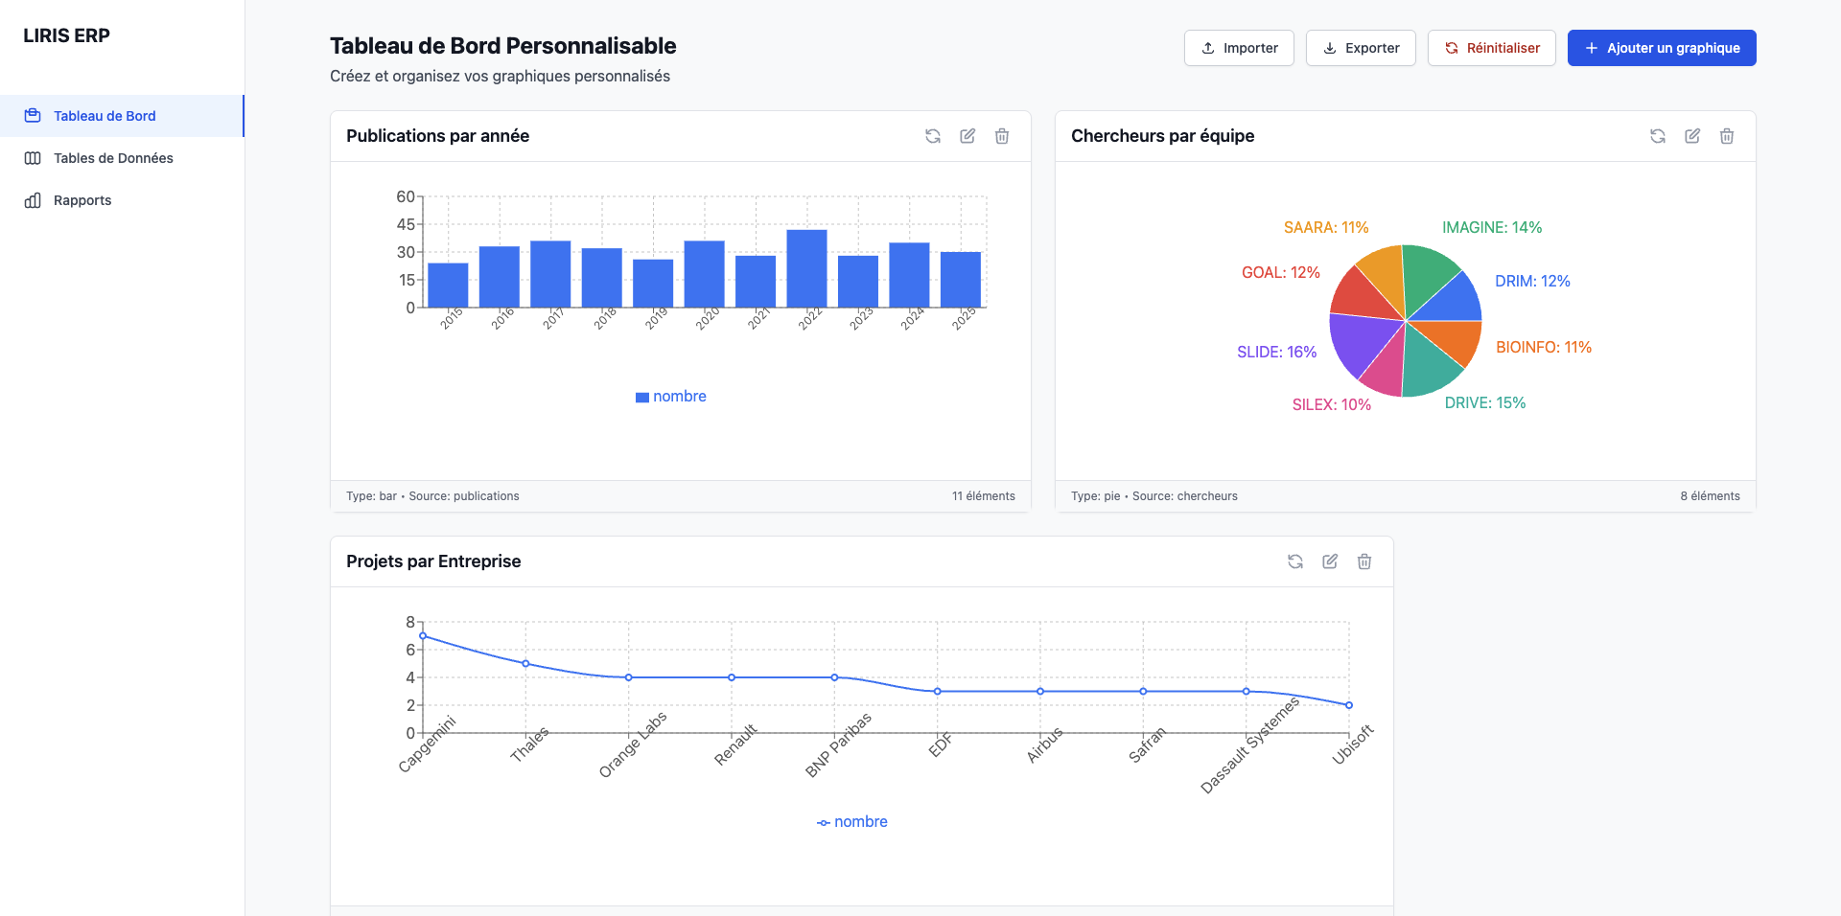Delete the Chercheurs par équipe chart
The height and width of the screenshot is (916, 1841).
(1727, 136)
